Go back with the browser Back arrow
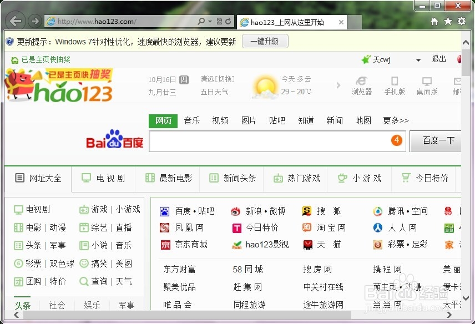Screen dimensions: 475x324 pos(15,21)
